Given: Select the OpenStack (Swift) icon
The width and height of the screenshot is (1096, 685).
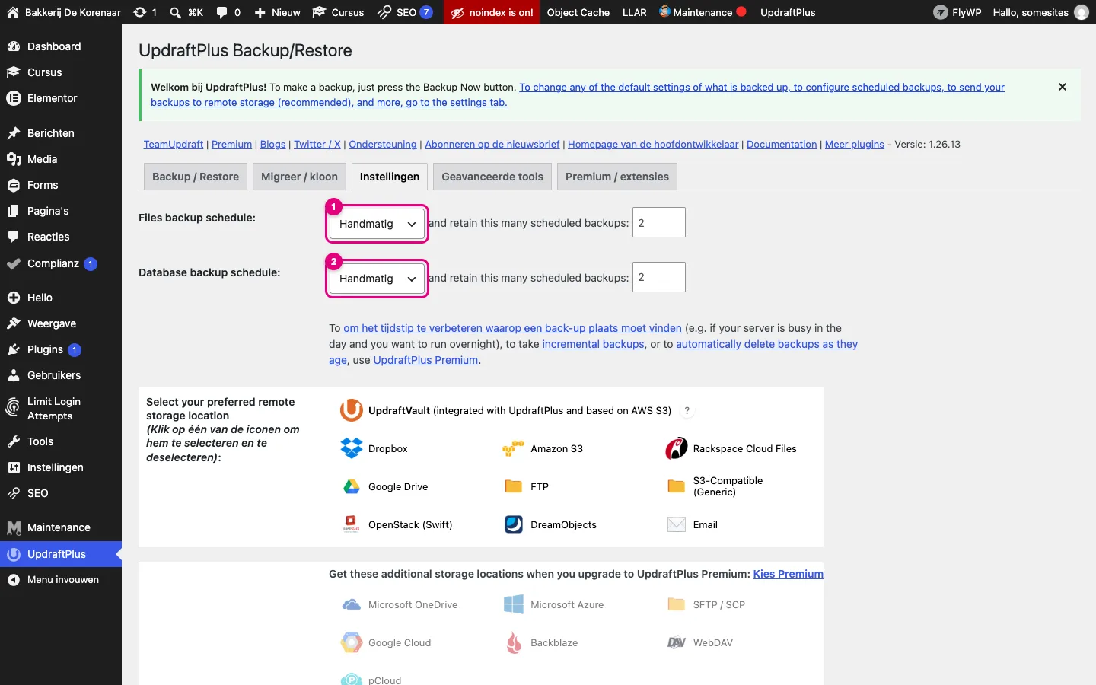Looking at the screenshot, I should tap(352, 524).
